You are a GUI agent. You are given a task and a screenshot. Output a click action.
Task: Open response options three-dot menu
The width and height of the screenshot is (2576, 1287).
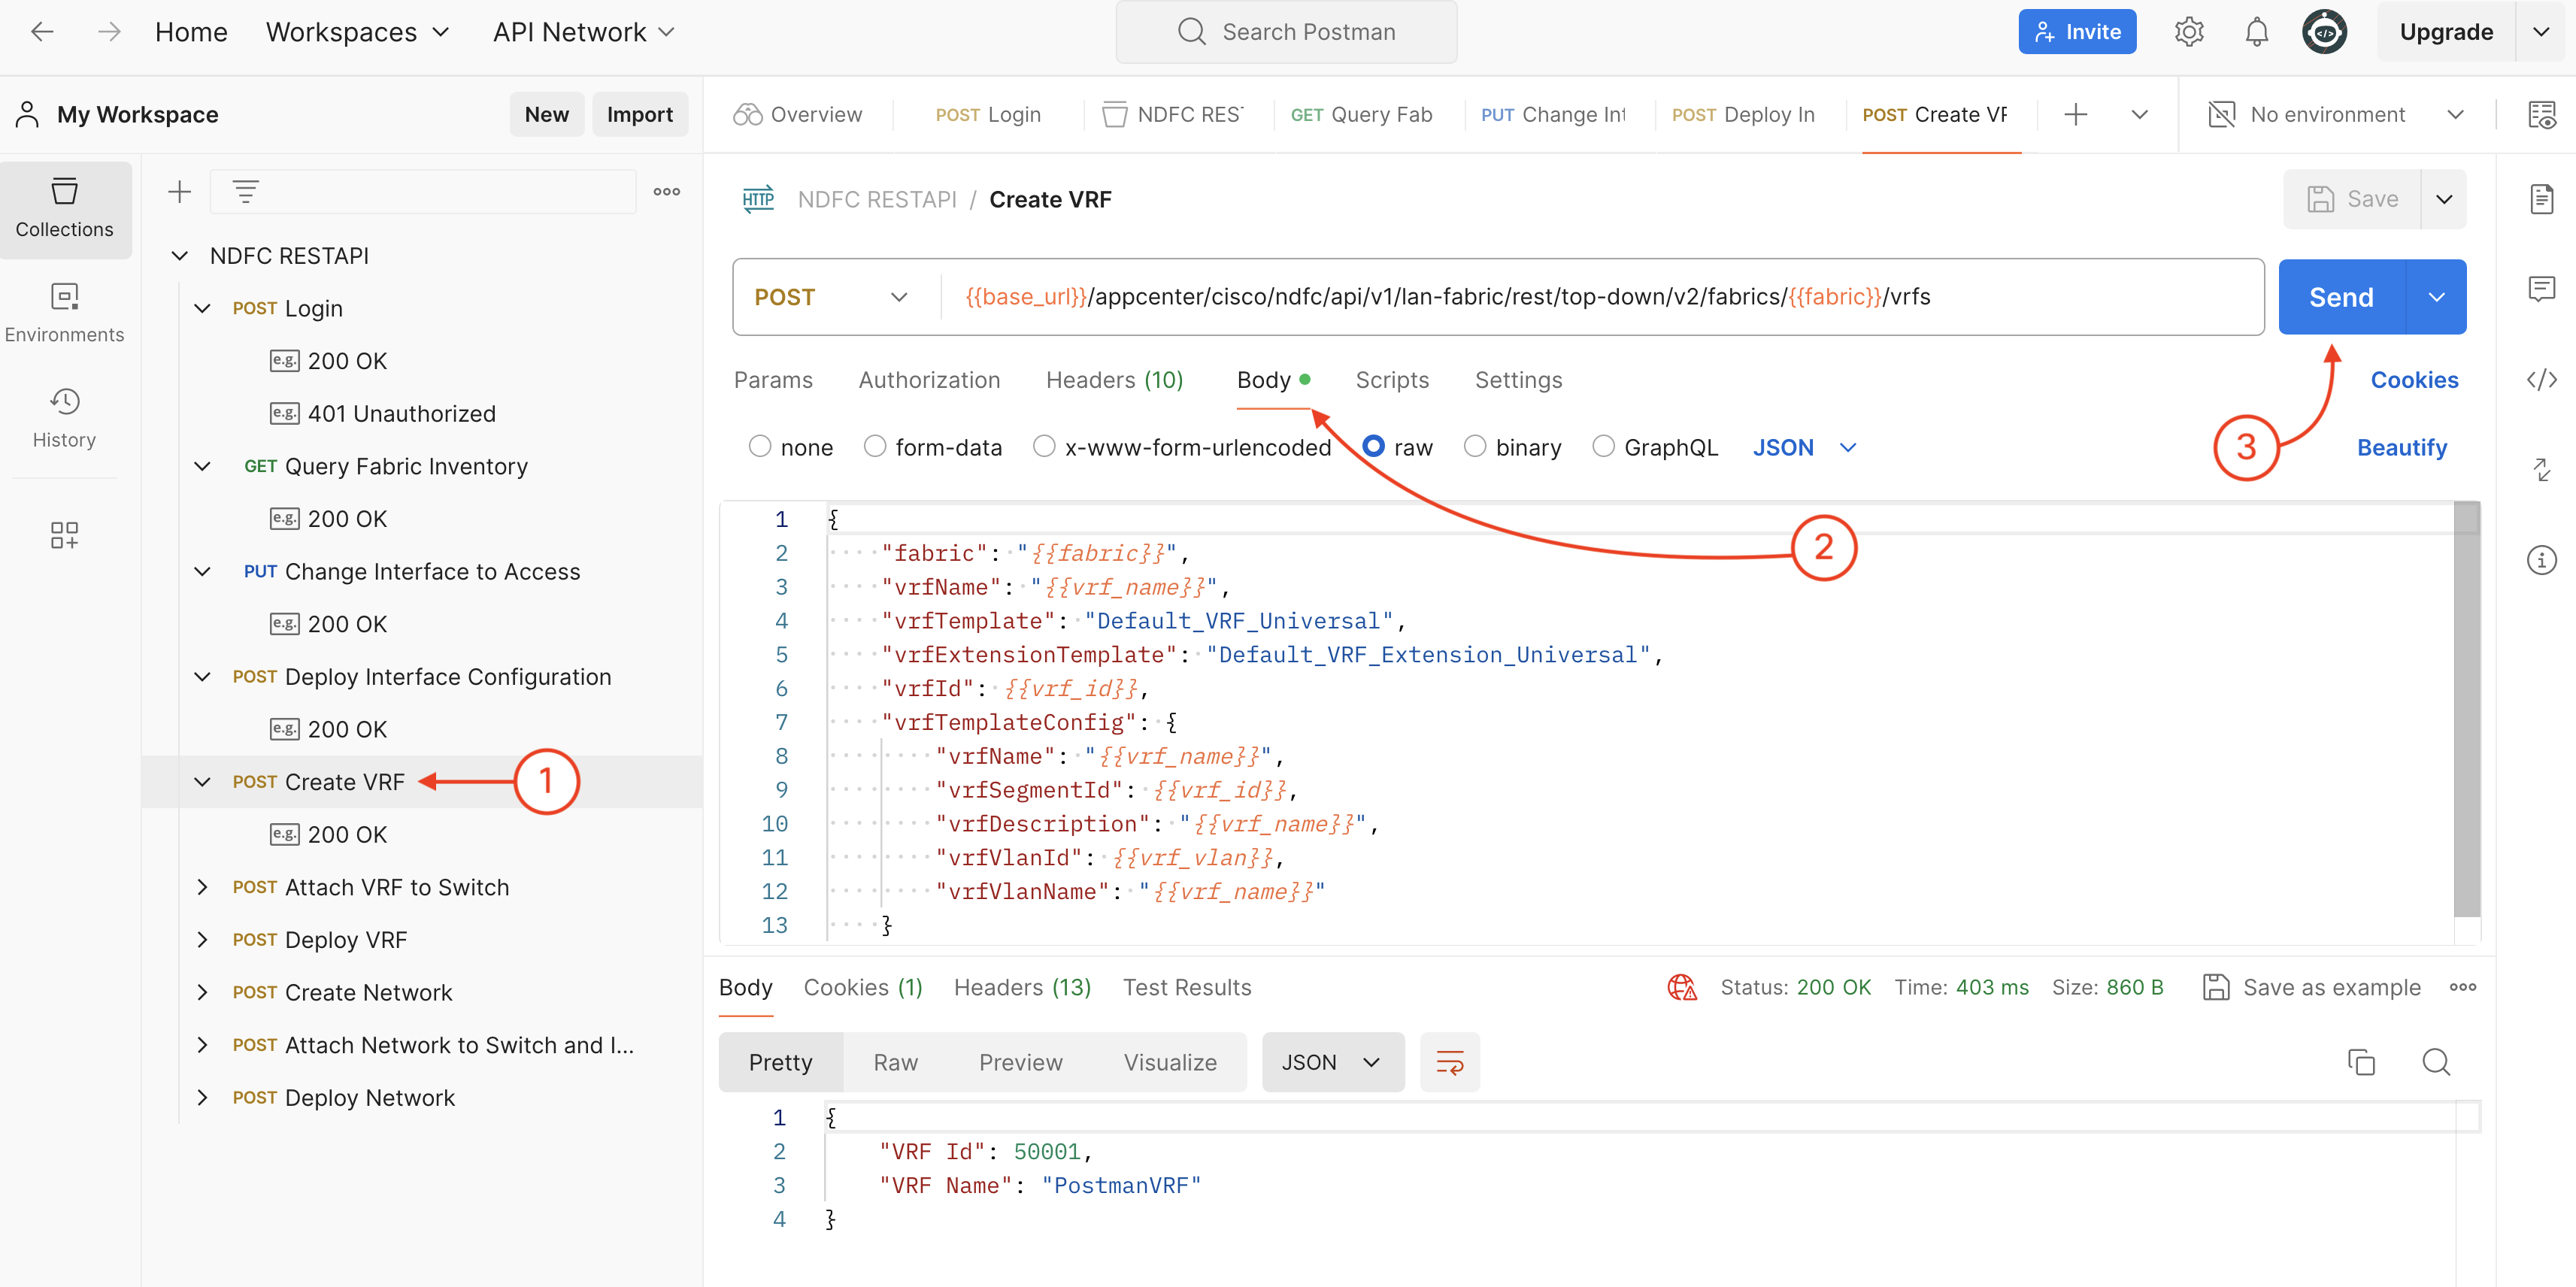point(2463,987)
